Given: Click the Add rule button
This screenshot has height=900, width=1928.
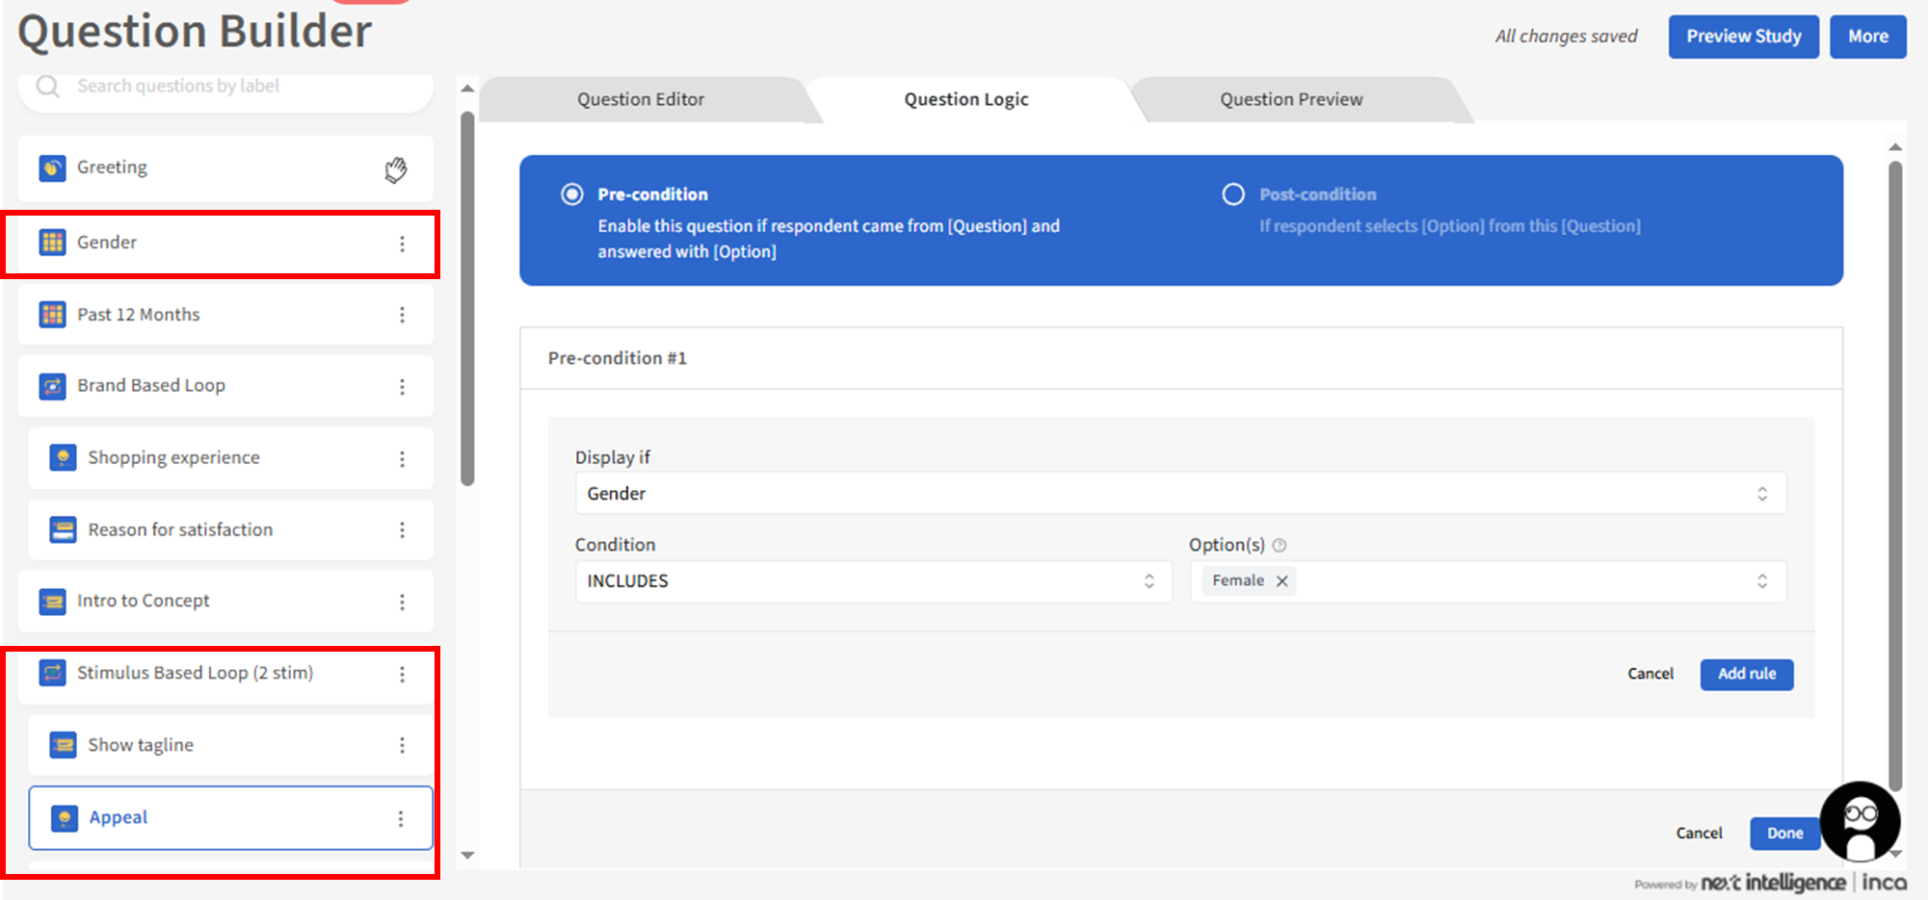Looking at the screenshot, I should (1746, 674).
